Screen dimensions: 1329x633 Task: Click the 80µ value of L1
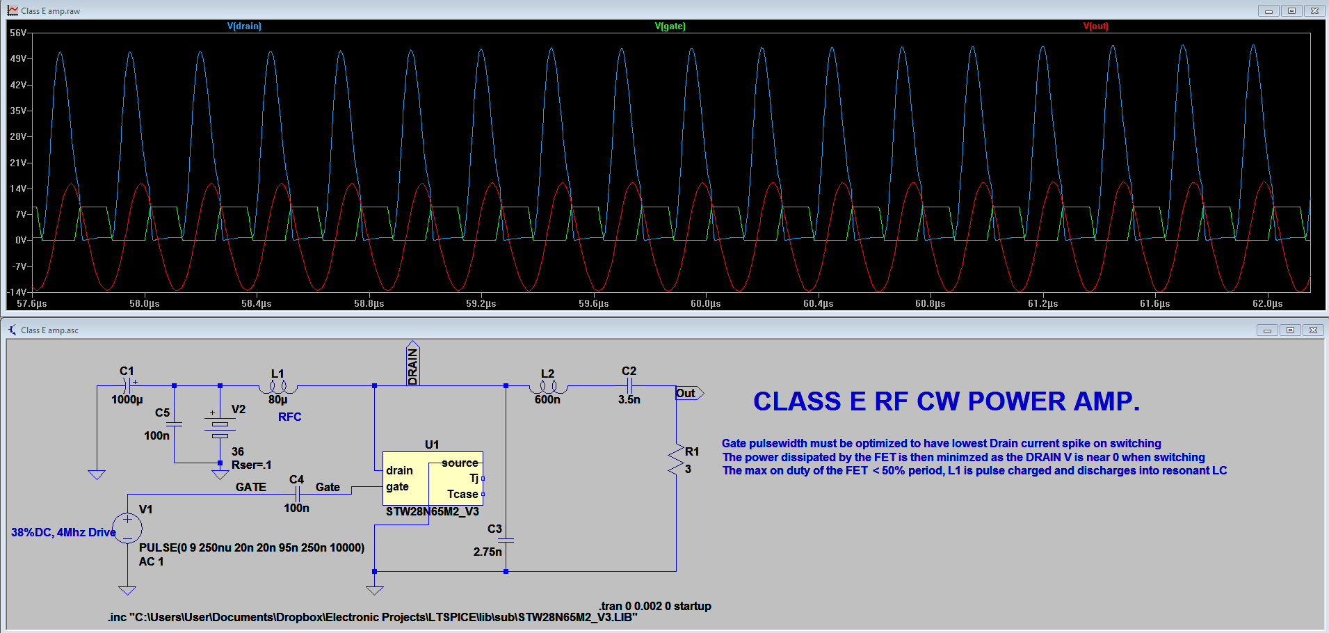pyautogui.click(x=278, y=399)
